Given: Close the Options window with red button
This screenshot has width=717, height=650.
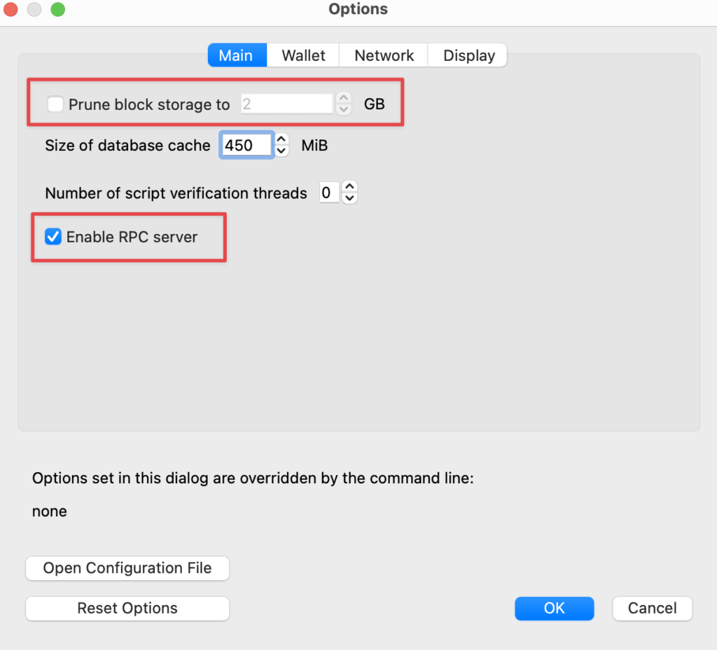Looking at the screenshot, I should (x=12, y=10).
